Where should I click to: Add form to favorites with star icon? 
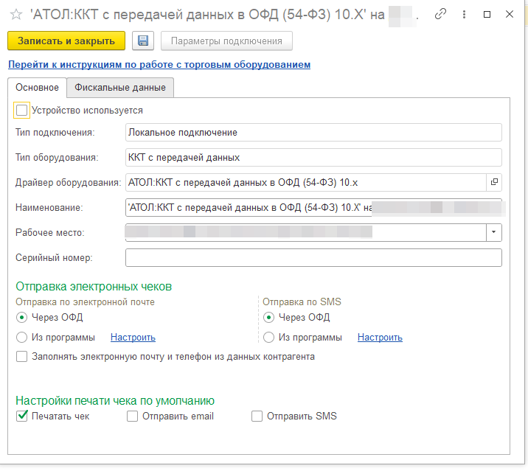(x=15, y=15)
